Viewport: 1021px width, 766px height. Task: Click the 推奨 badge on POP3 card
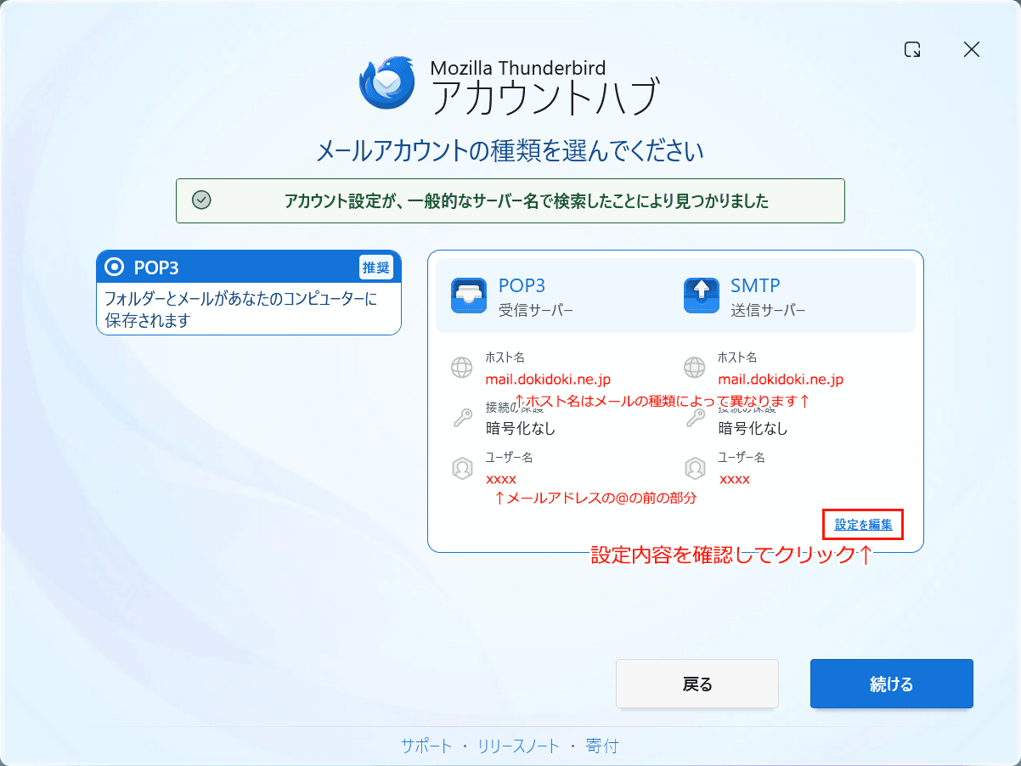(x=376, y=268)
